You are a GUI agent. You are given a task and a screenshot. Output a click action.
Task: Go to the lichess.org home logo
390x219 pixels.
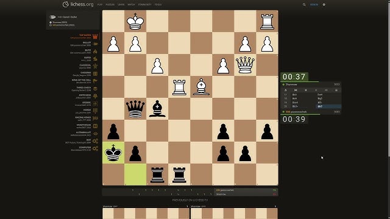coord(78,4)
